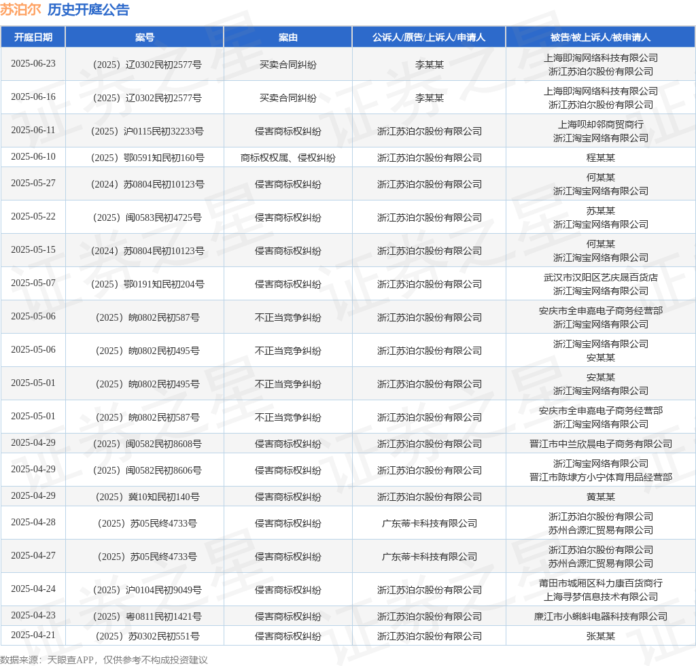Click date 2025-05-15
This screenshot has height=666, width=696.
tap(33, 250)
